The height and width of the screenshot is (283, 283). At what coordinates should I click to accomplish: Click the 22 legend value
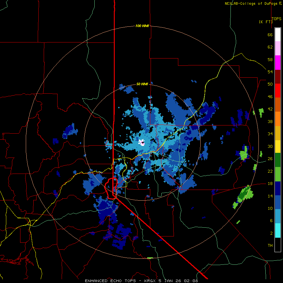tap(270, 171)
